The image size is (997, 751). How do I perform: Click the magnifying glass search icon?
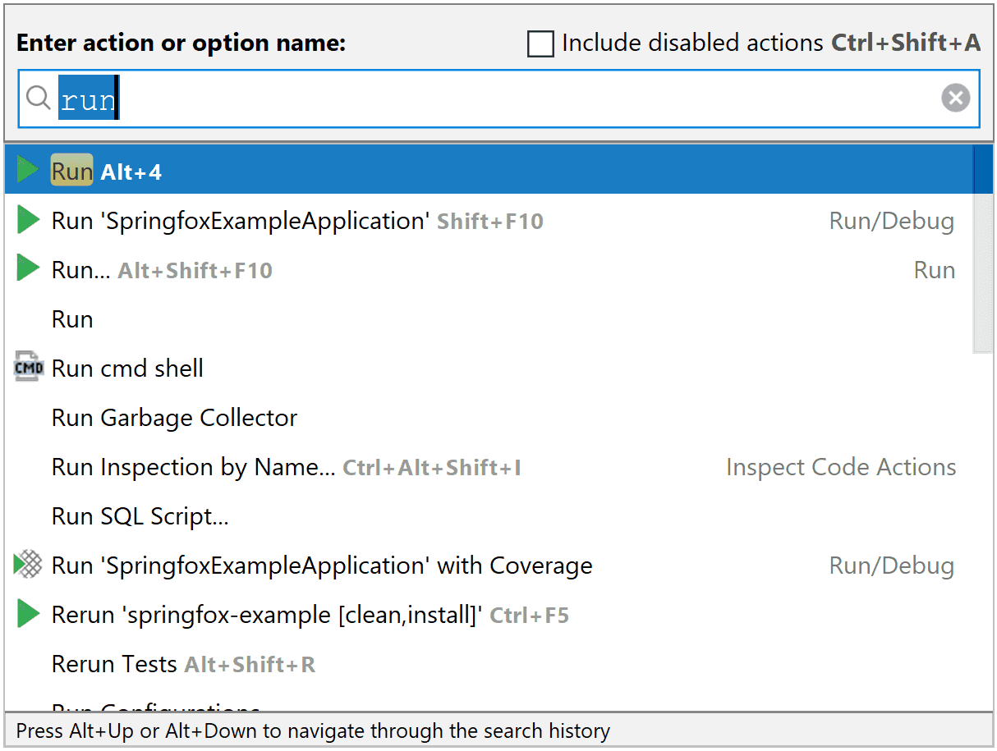39,98
